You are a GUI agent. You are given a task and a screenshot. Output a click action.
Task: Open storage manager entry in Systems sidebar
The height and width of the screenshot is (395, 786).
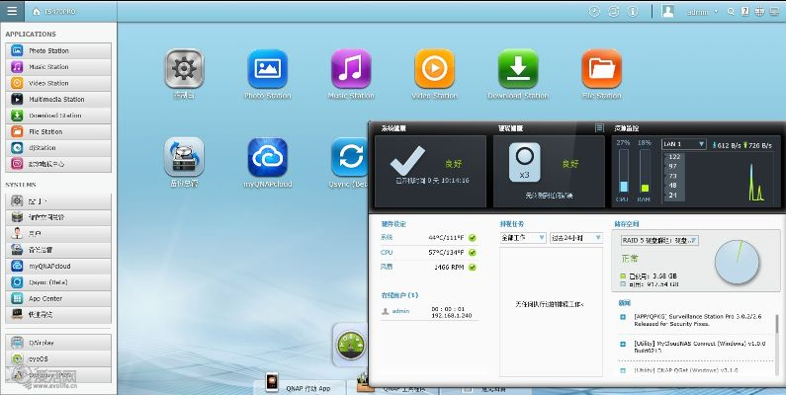click(58, 217)
